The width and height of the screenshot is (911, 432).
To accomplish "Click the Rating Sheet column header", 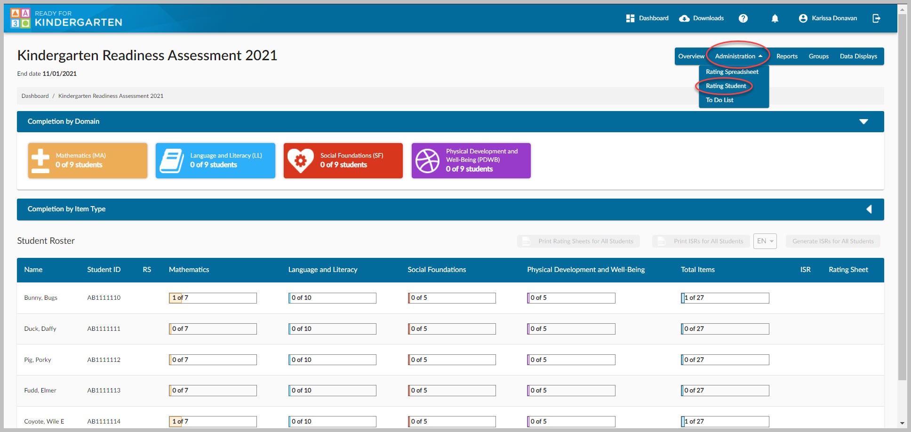I will tap(848, 270).
